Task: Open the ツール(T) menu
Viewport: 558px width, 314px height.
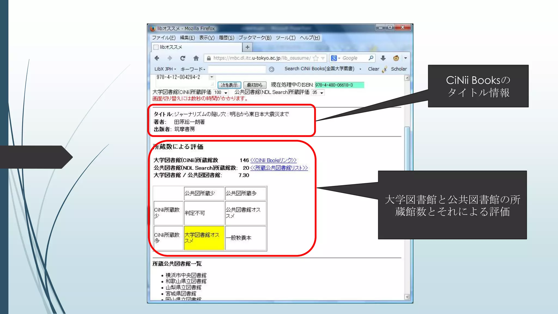Action: (286, 38)
